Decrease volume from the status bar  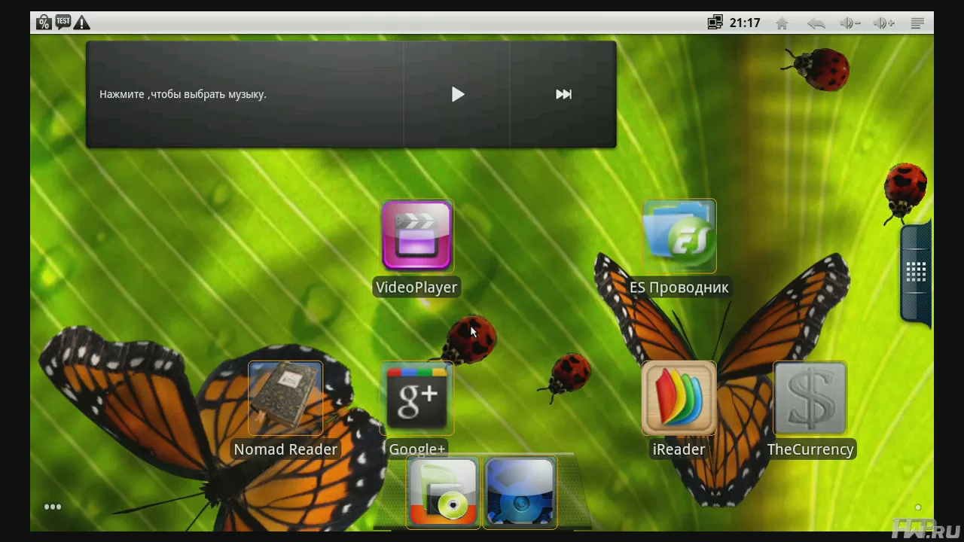click(850, 23)
